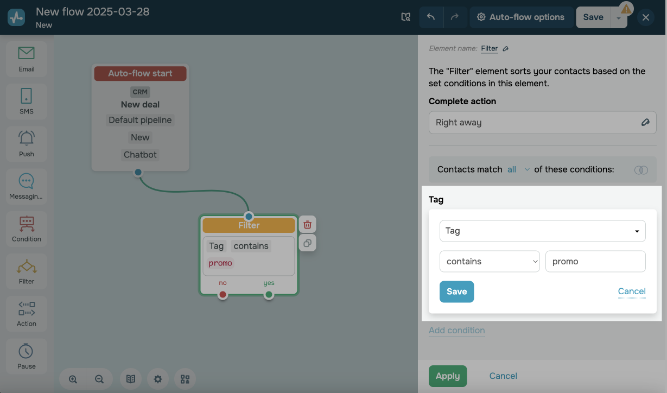Screen dimensions: 667x393
Task: Select the SMS element icon
Action: pyautogui.click(x=26, y=96)
